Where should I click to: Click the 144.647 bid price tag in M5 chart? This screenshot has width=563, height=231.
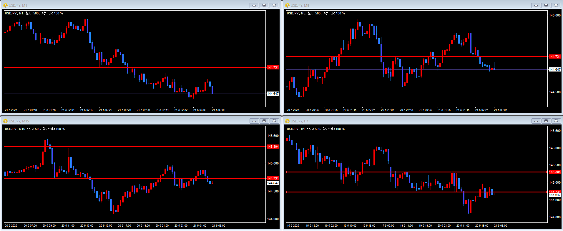coord(555,69)
